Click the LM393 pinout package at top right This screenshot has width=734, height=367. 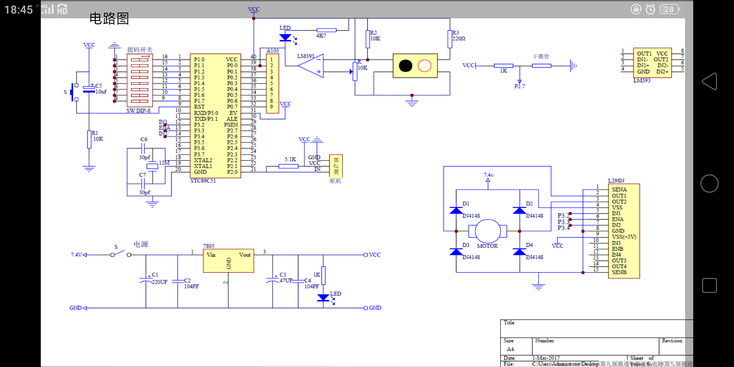(x=652, y=63)
